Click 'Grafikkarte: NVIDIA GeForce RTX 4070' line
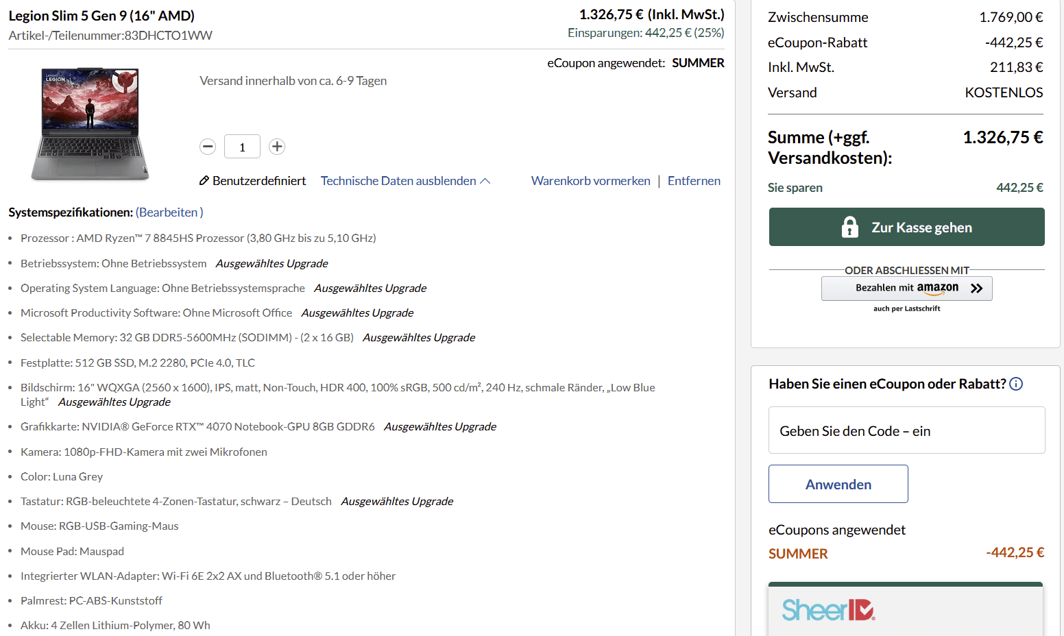Screen dimensions: 1064x636 197,426
